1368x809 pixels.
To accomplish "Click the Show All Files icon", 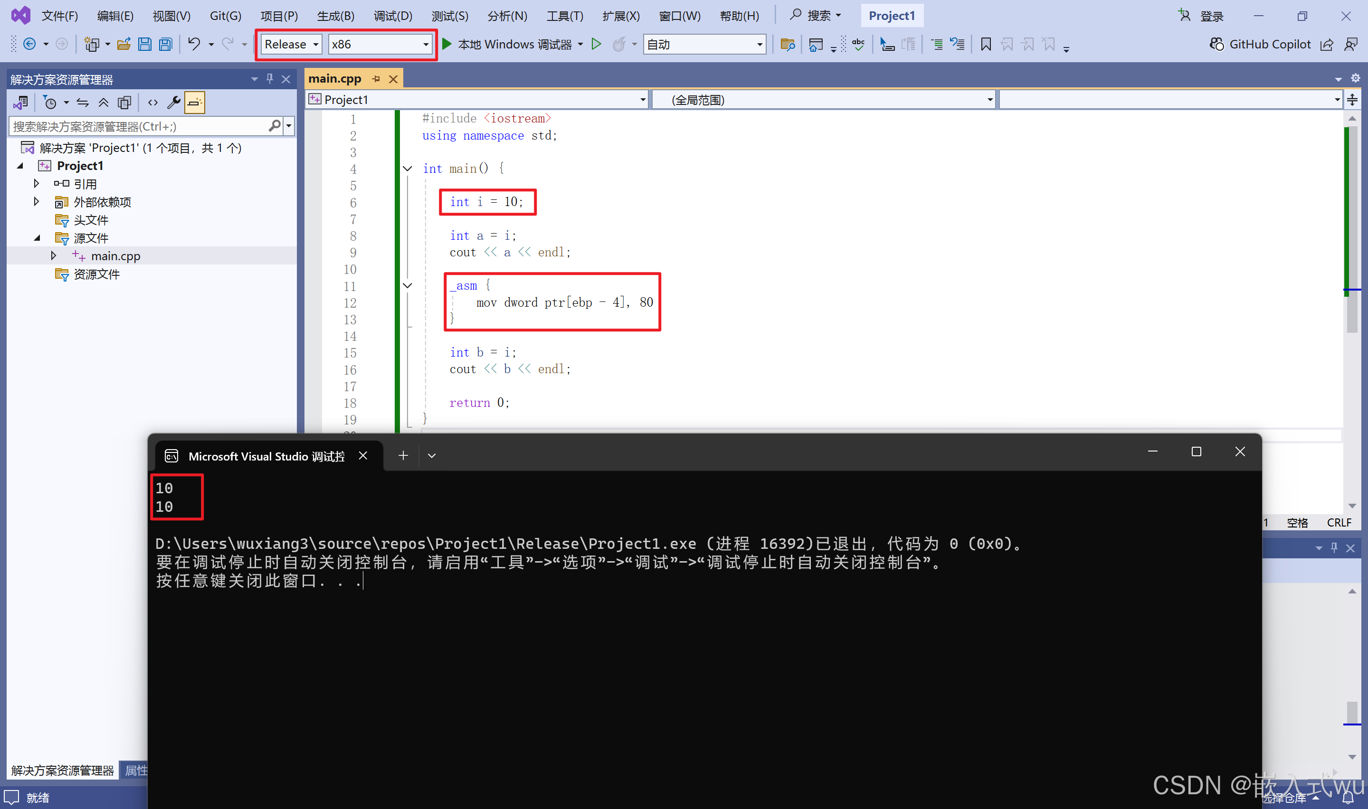I will [x=125, y=103].
